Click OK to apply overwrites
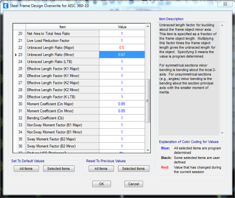Viewport: 235px width, 198px height. point(101,184)
